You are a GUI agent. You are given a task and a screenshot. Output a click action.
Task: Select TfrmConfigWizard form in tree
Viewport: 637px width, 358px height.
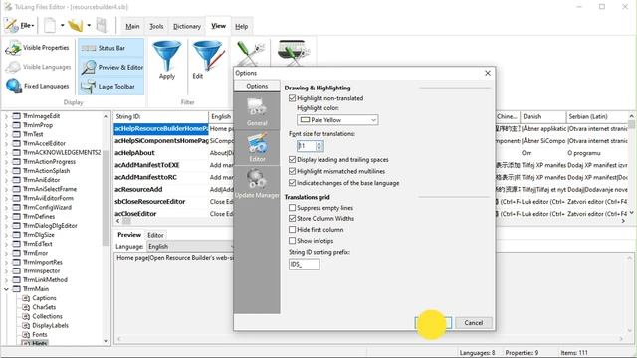(47, 207)
